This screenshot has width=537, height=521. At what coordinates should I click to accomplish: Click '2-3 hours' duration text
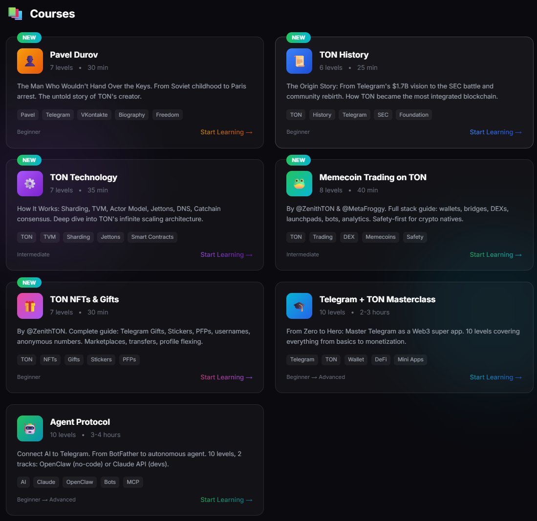click(375, 312)
